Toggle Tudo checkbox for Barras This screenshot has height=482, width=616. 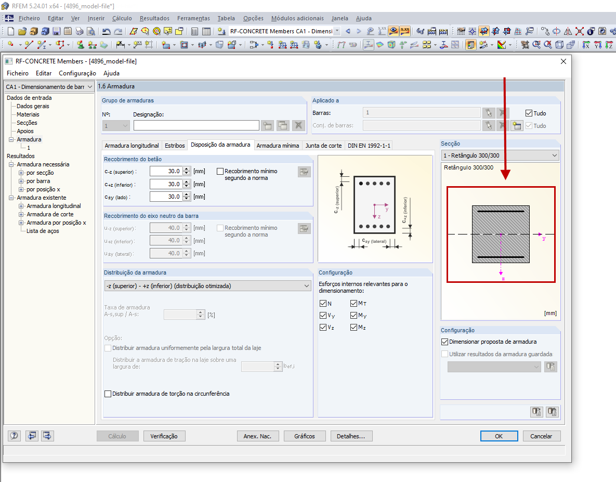pyautogui.click(x=529, y=113)
